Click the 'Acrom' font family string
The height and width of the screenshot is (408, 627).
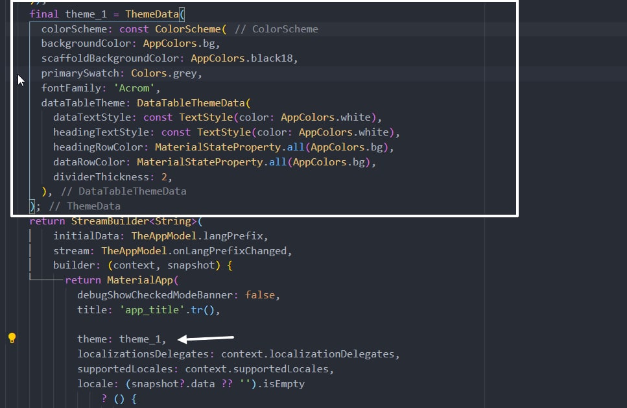coord(134,88)
